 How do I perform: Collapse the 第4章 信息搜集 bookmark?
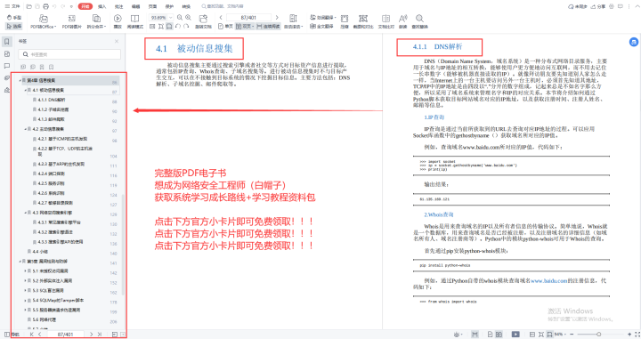point(20,80)
